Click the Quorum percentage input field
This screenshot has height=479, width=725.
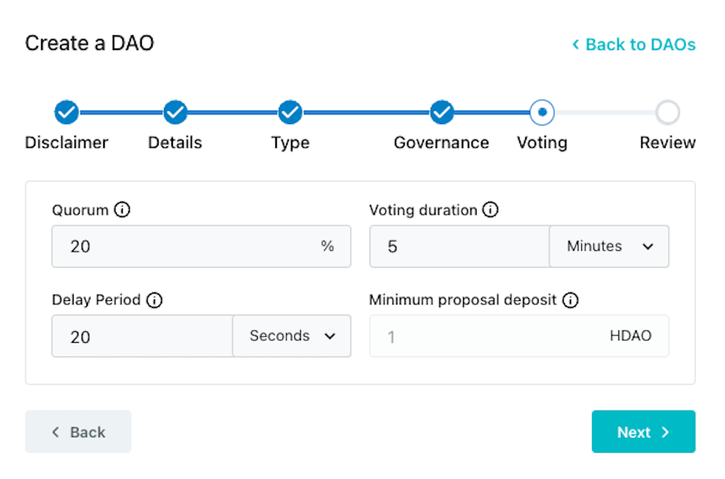click(x=189, y=247)
